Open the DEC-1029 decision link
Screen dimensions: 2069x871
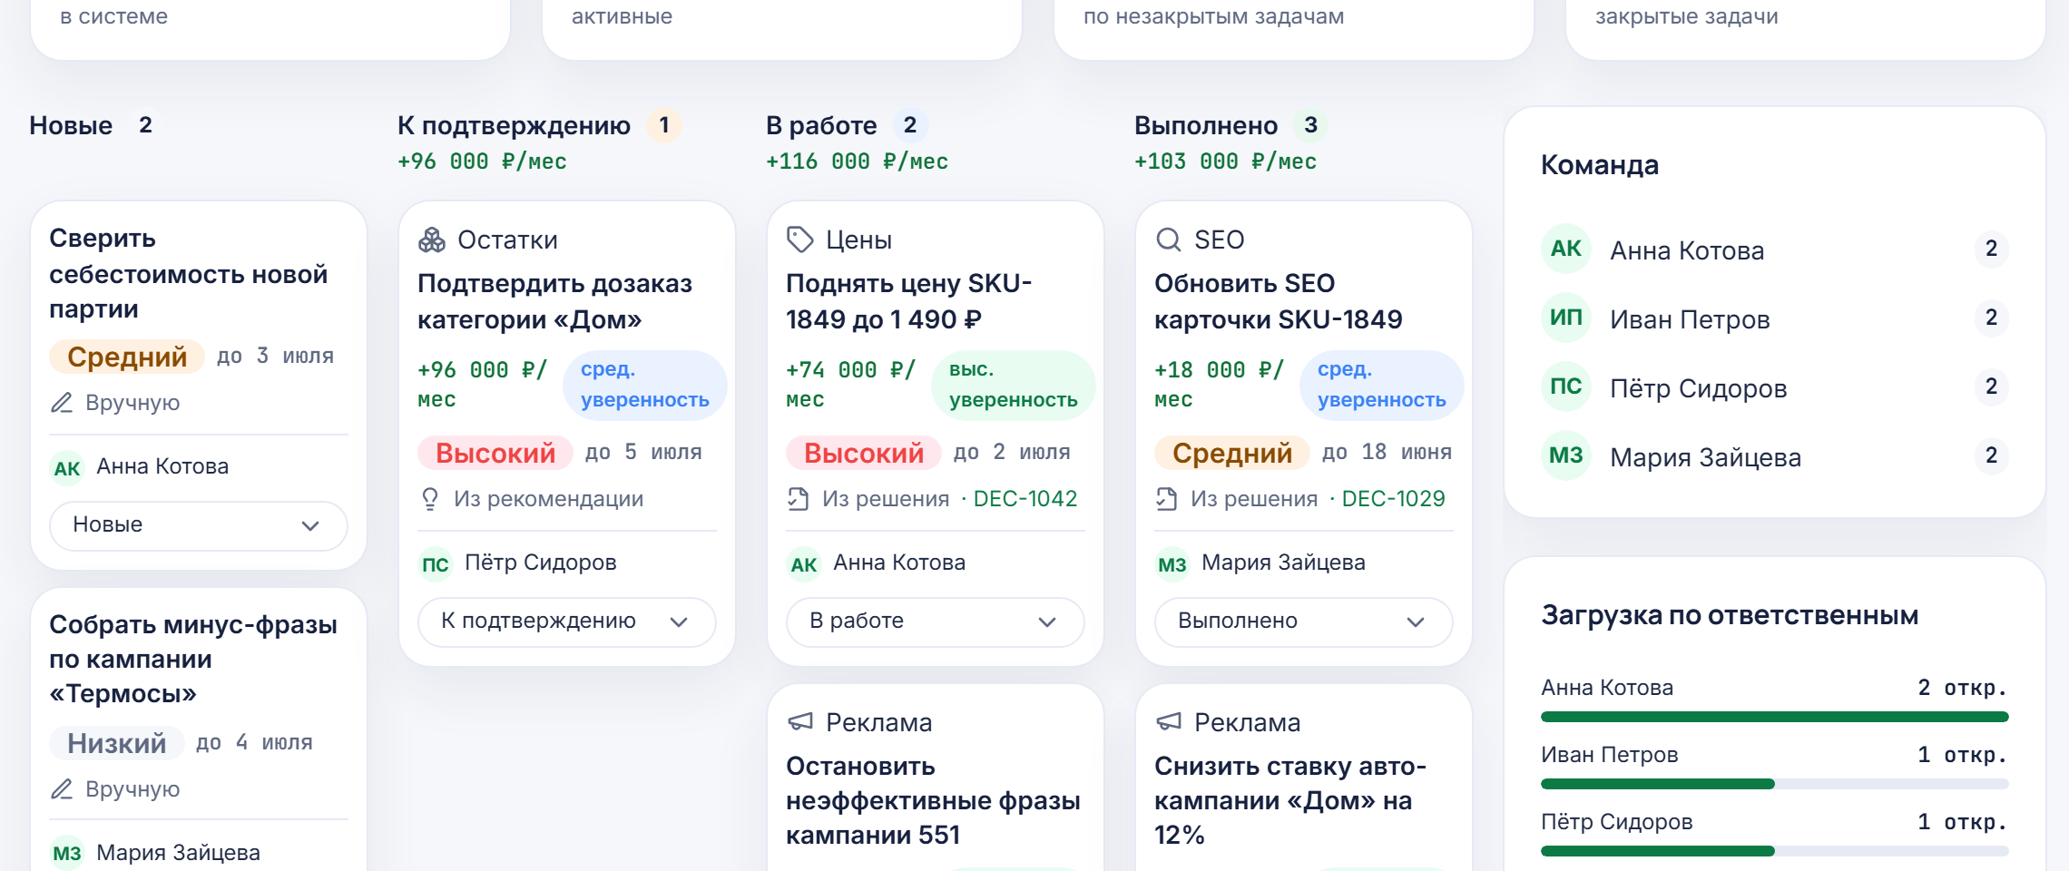pos(1394,499)
